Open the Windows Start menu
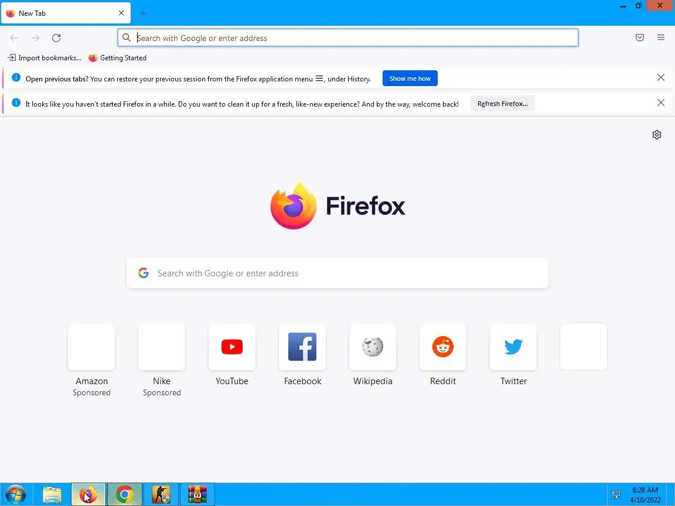This screenshot has height=506, width=675. pos(15,494)
